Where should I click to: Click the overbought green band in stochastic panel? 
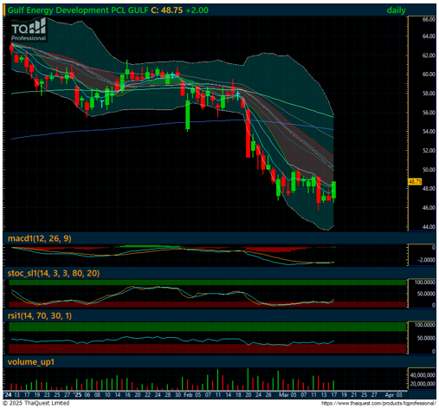[207, 282]
